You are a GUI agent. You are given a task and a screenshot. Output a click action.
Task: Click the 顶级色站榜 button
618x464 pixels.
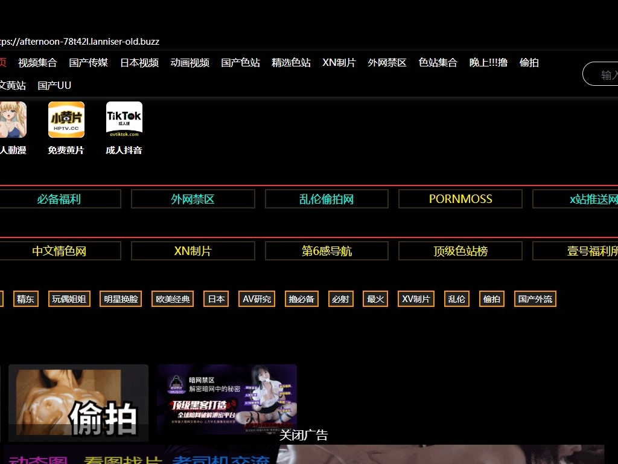460,251
